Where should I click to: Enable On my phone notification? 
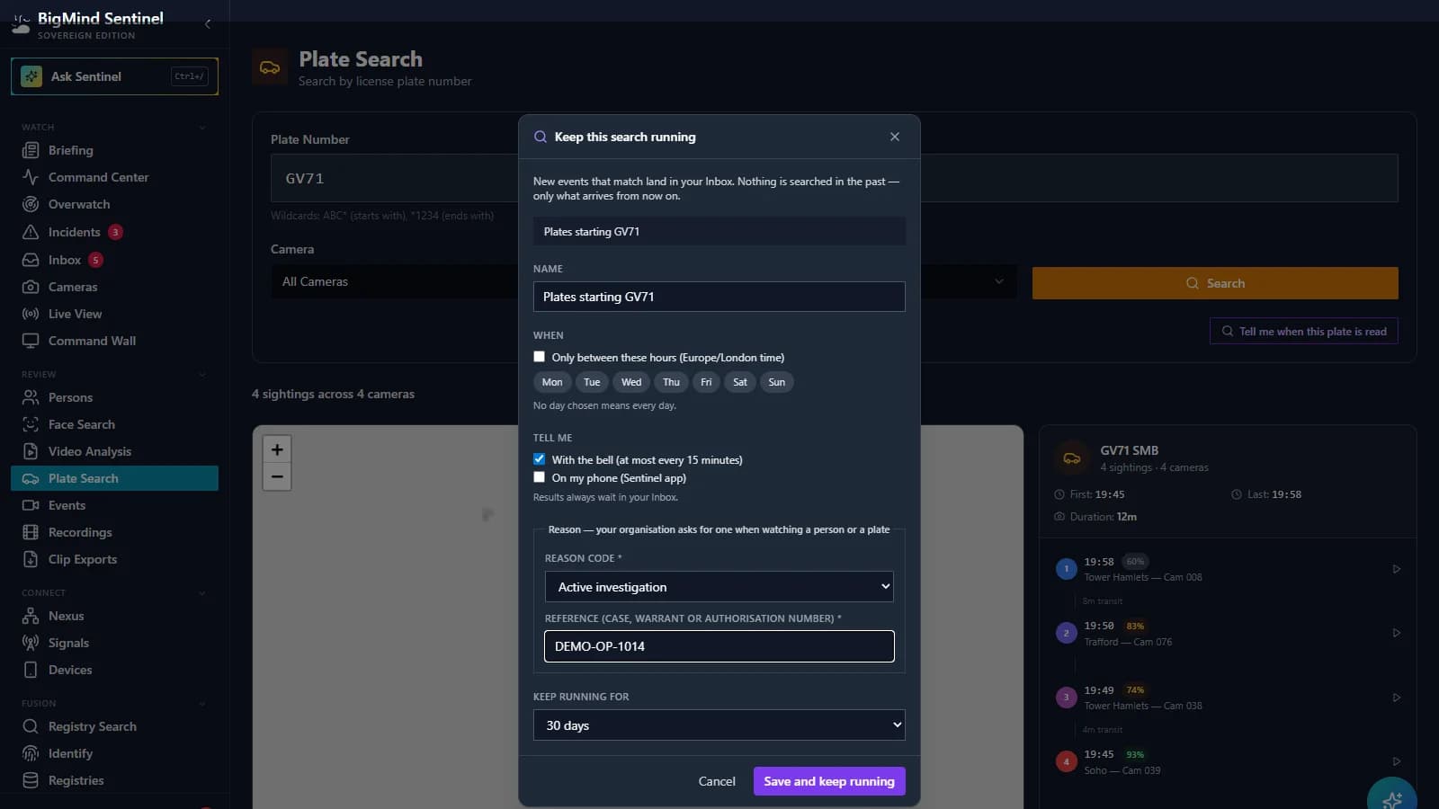[x=540, y=477]
